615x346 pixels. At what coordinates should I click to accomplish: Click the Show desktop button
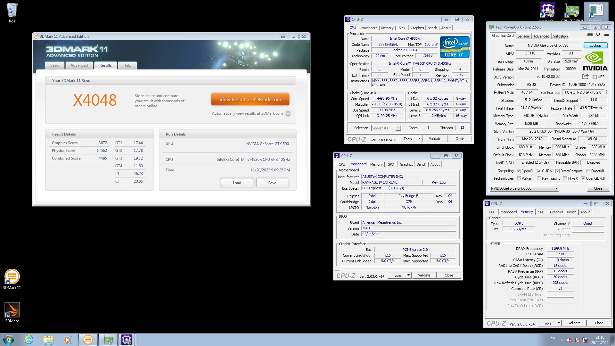coord(613,340)
